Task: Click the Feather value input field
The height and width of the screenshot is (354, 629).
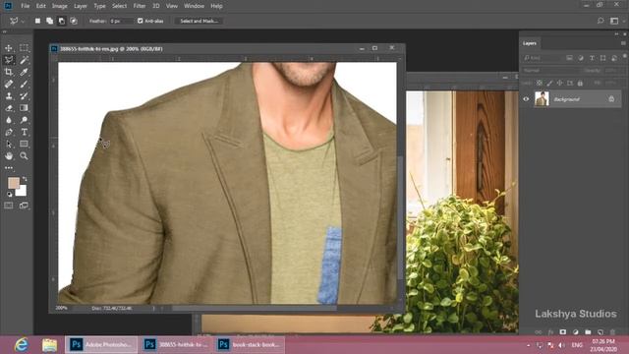Action: coord(122,21)
